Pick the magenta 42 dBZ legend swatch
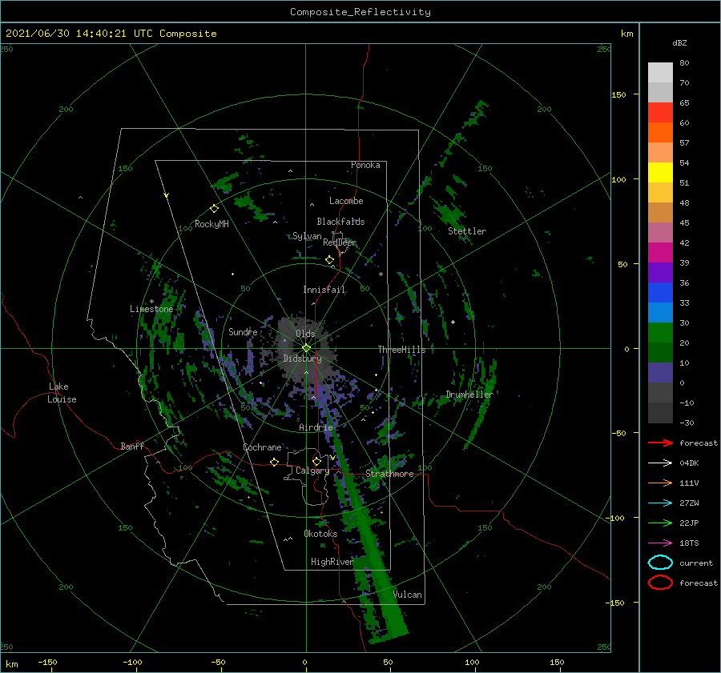 [x=660, y=252]
